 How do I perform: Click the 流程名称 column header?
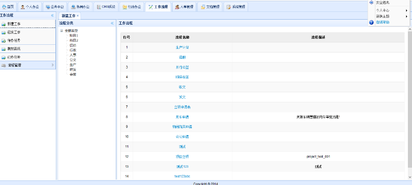tap(182, 37)
